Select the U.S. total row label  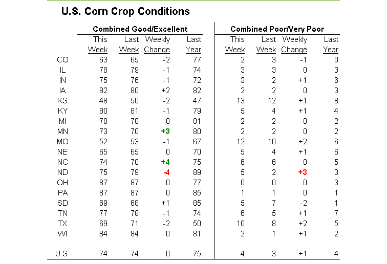point(62,253)
